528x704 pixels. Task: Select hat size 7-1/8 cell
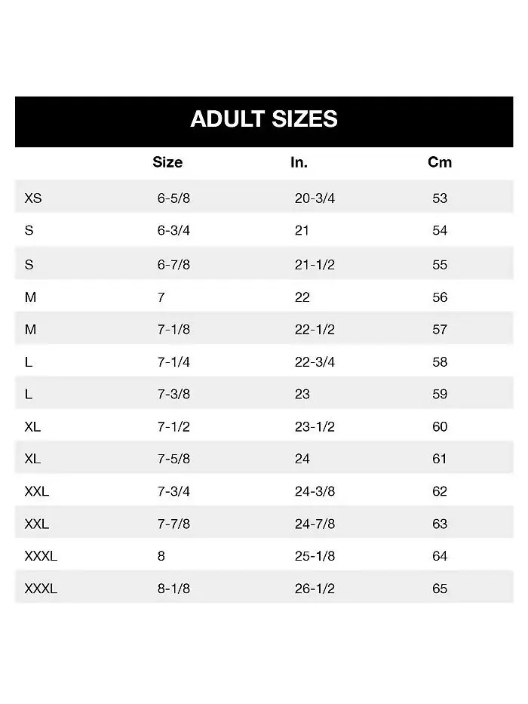pos(173,330)
